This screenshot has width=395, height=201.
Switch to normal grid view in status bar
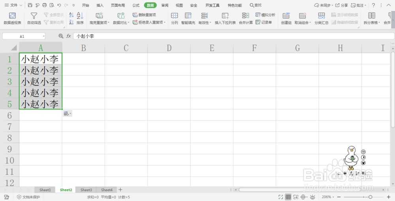coord(288,197)
